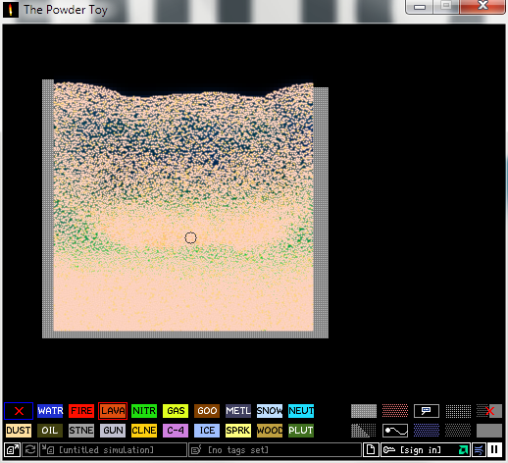
Task: Click the circular brush in the simulation
Action: [190, 237]
